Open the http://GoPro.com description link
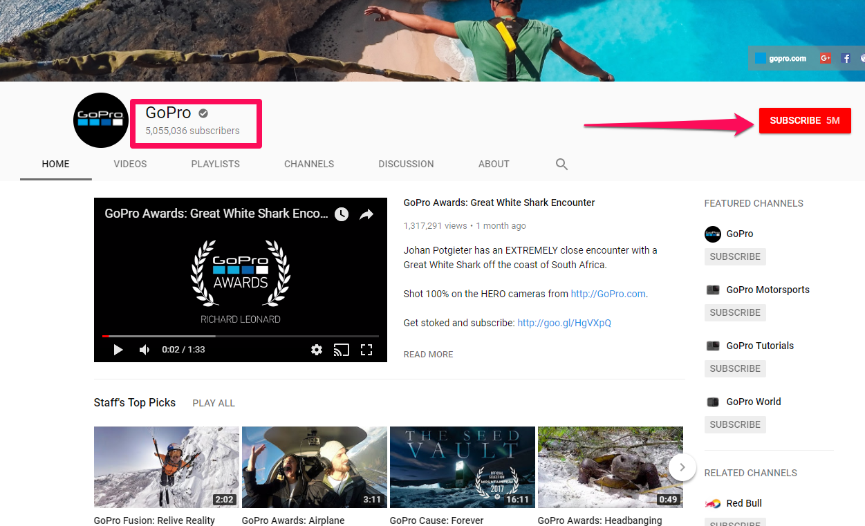This screenshot has height=526, width=865. point(608,294)
